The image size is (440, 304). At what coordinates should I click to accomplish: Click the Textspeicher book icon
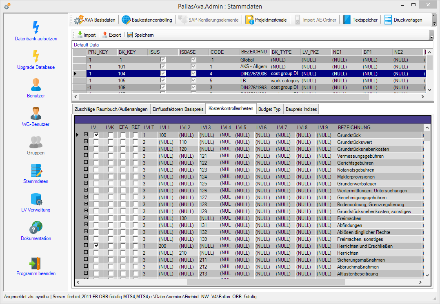[x=347, y=20]
